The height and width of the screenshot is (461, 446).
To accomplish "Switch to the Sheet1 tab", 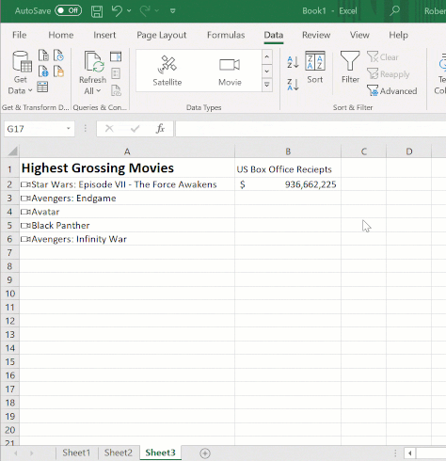I will coord(76,453).
